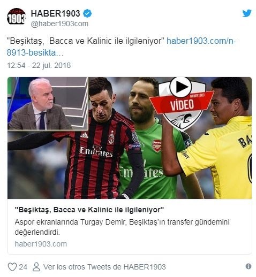Click the like count number 24

click(x=23, y=267)
